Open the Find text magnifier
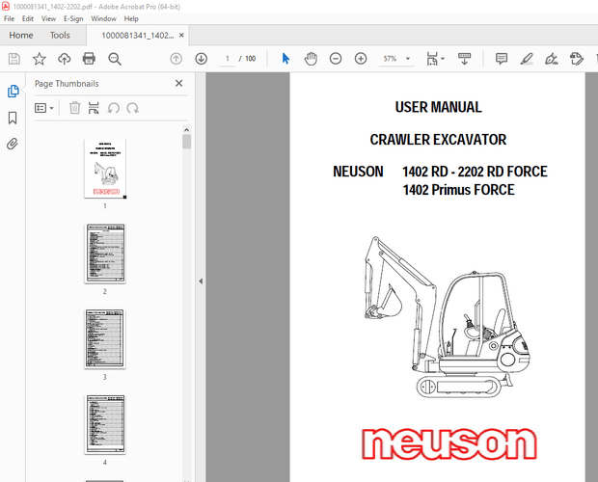Image resolution: width=598 pixels, height=482 pixels. point(115,59)
